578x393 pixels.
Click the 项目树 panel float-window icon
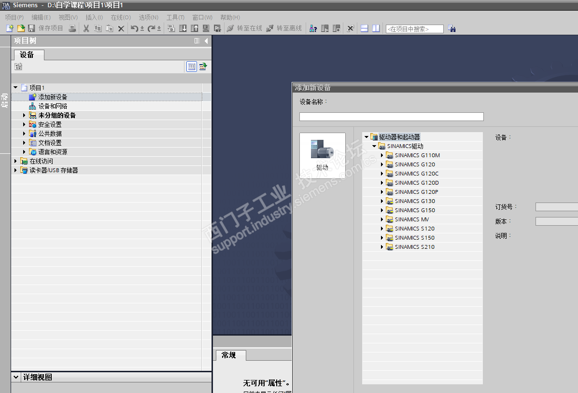click(197, 41)
